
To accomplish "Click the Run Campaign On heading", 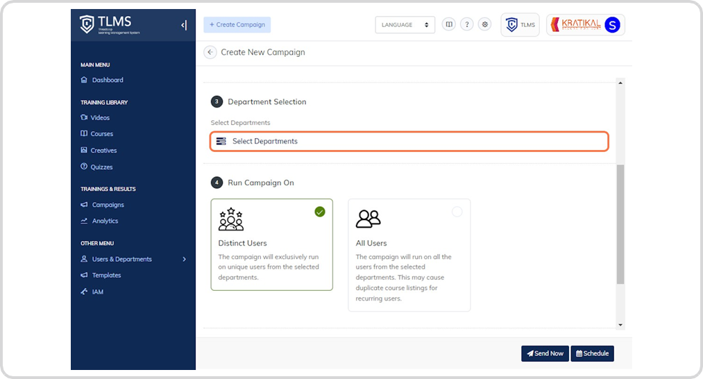I will tap(261, 183).
